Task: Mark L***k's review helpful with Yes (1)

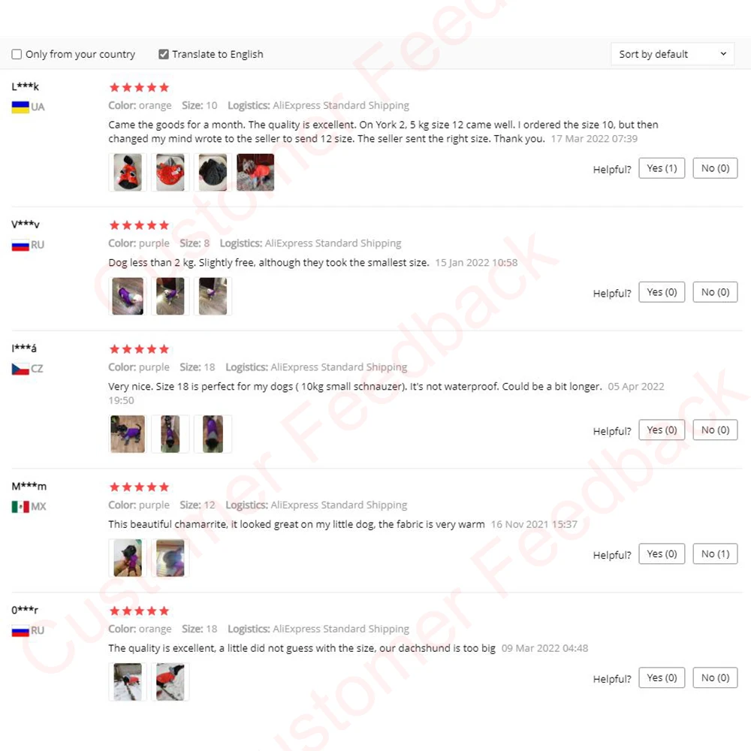Action: point(662,168)
